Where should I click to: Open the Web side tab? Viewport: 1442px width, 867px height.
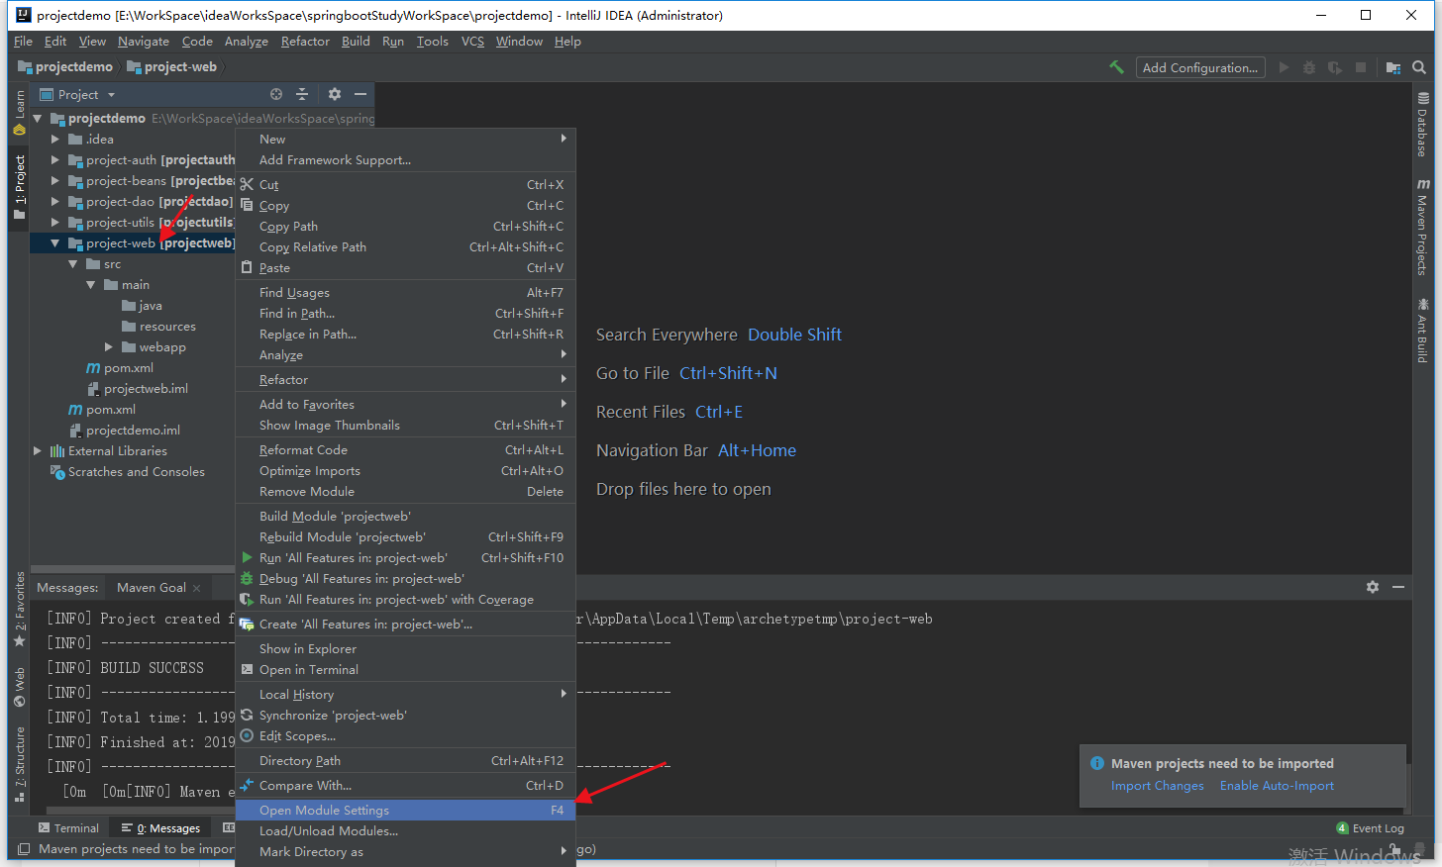tap(19, 687)
